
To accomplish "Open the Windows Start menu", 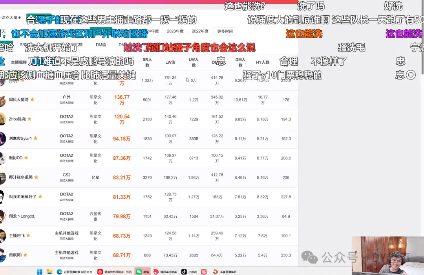I will (x=40, y=272).
